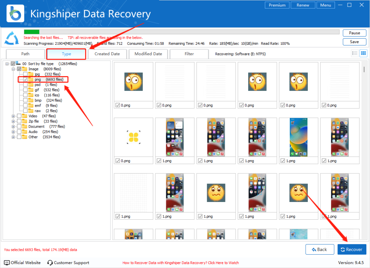Open the Menu in title bar
This screenshot has height=268, width=370.
click(326, 5)
